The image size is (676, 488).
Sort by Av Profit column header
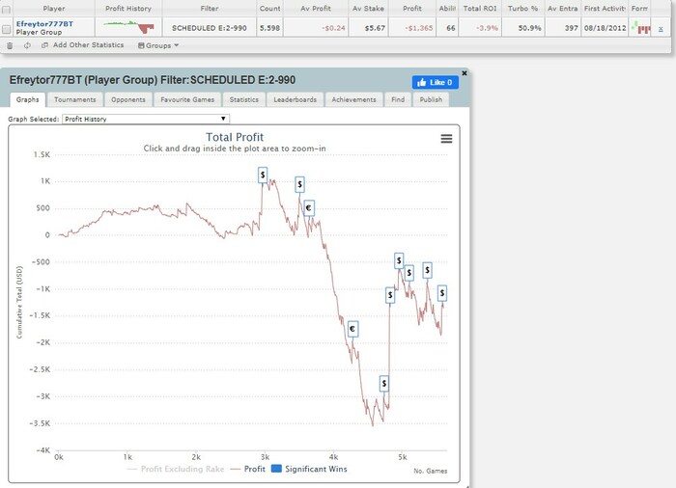tap(316, 8)
